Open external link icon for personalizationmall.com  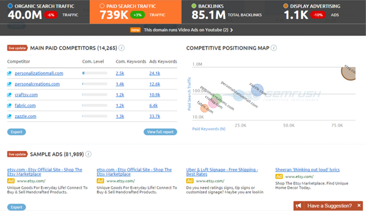(x=9, y=73)
